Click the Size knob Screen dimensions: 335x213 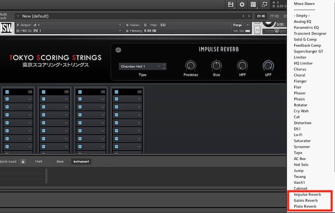coord(216,66)
